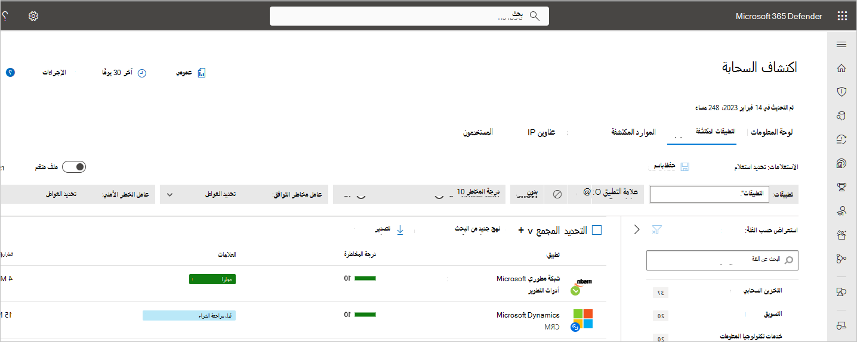Open the learning hub person icon
Image resolution: width=857 pixels, height=342 pixels.
841,210
